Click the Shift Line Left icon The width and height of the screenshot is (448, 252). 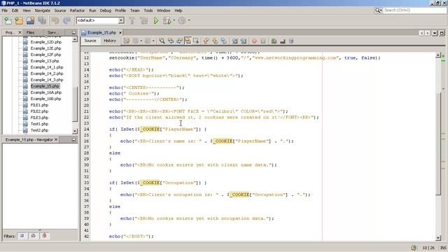[235, 41]
